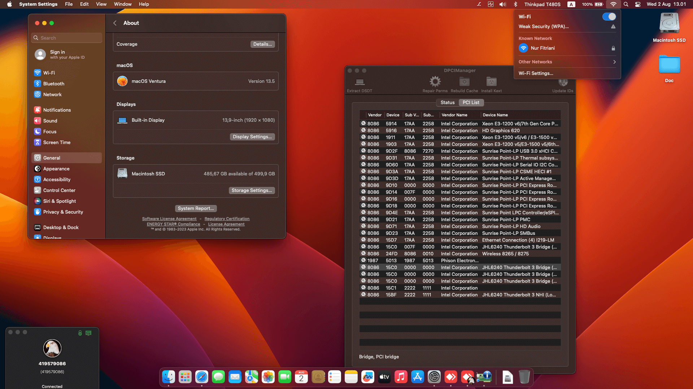Click the Repair Perms gear icon
693x389 pixels.
(x=435, y=82)
